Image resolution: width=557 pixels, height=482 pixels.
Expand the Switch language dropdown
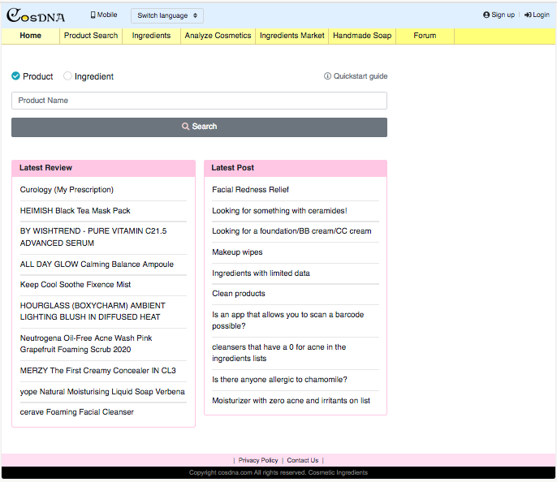click(167, 15)
